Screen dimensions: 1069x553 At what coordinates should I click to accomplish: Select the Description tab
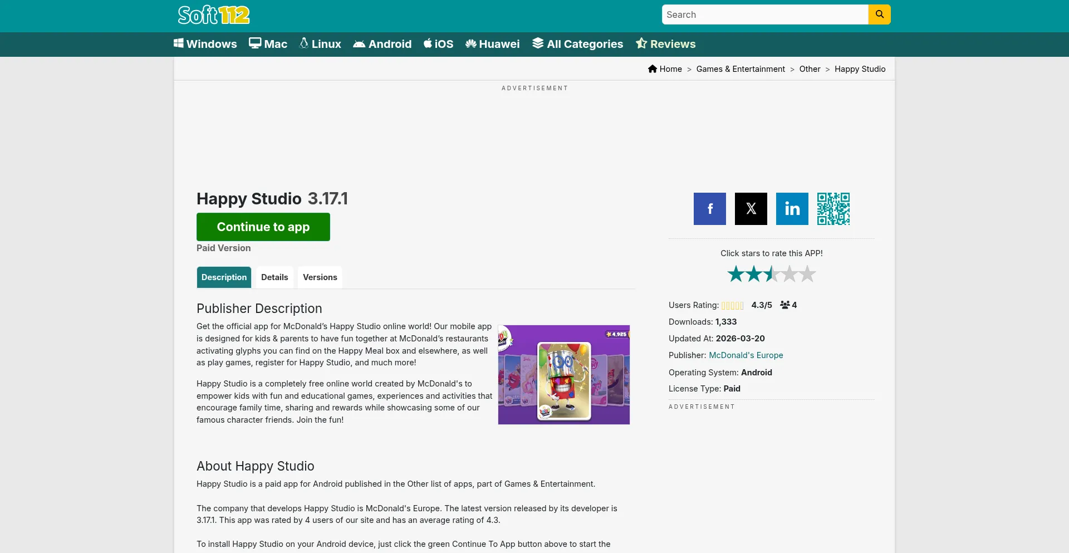coord(224,277)
